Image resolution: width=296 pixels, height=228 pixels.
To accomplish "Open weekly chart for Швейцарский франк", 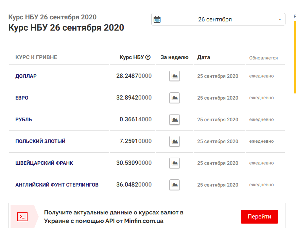I will pos(174,163).
